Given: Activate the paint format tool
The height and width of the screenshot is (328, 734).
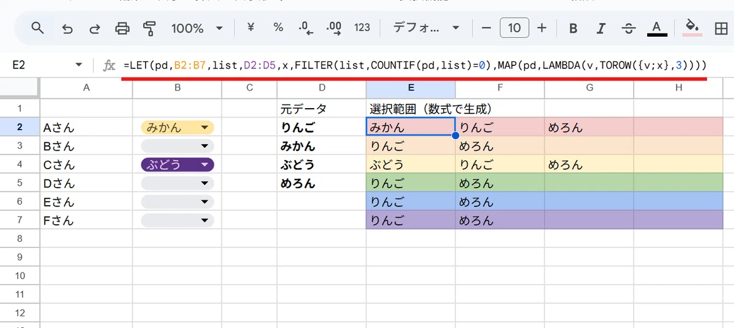Looking at the screenshot, I should coord(149,28).
